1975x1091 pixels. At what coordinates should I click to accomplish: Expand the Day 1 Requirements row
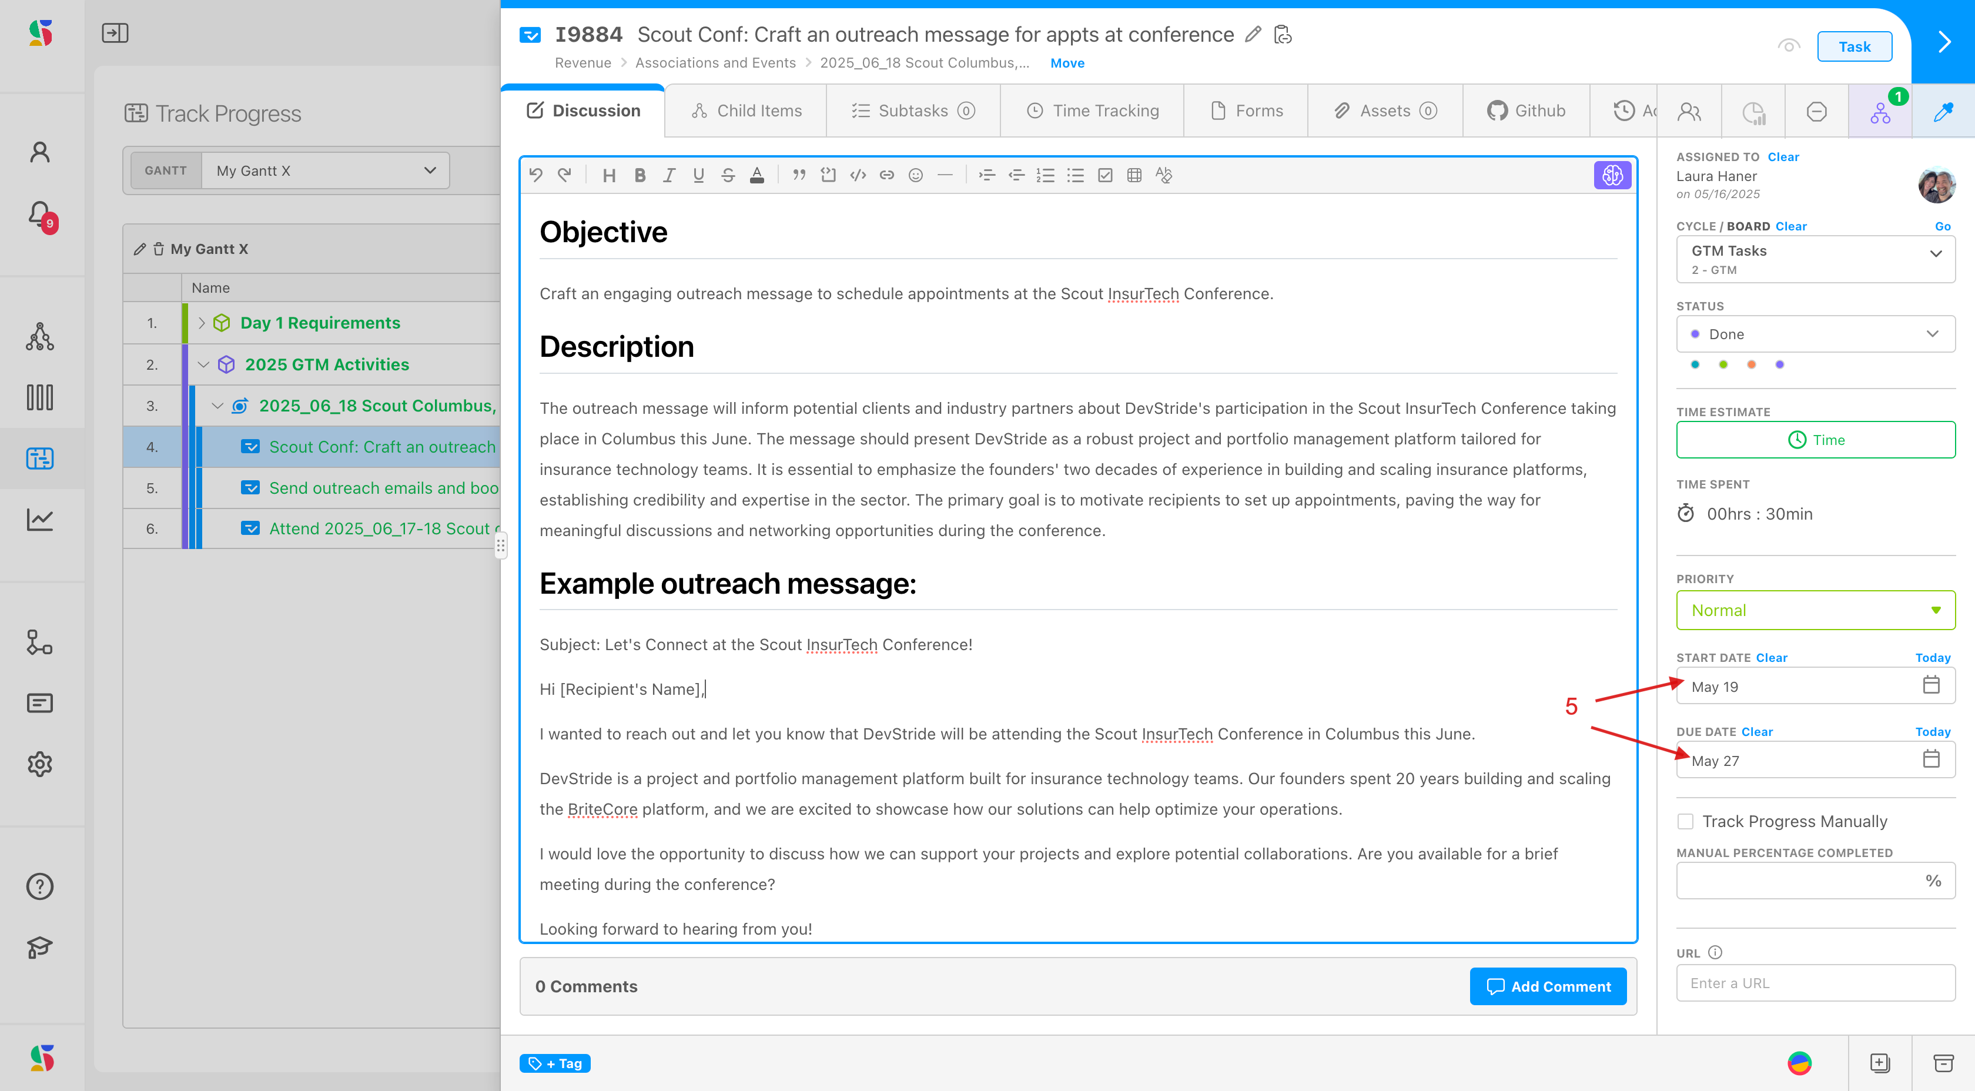click(202, 323)
